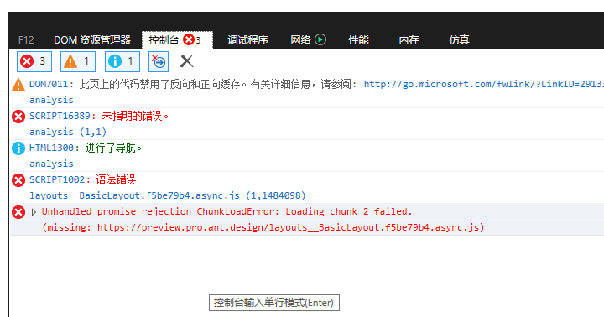Viewport: 604px width, 317px height.
Task: Toggle clear-on-navigate console button
Action: coord(159,61)
